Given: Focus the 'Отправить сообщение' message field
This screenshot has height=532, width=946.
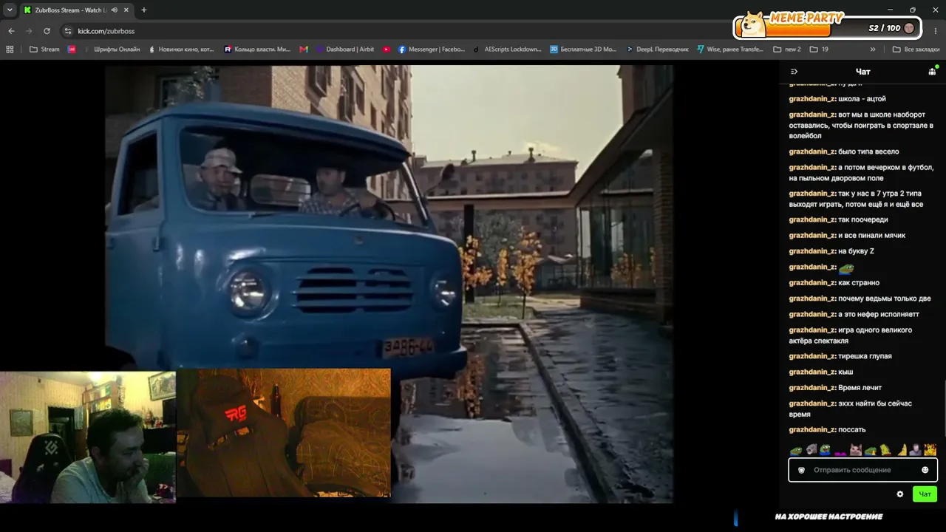Looking at the screenshot, I should pyautogui.click(x=862, y=470).
